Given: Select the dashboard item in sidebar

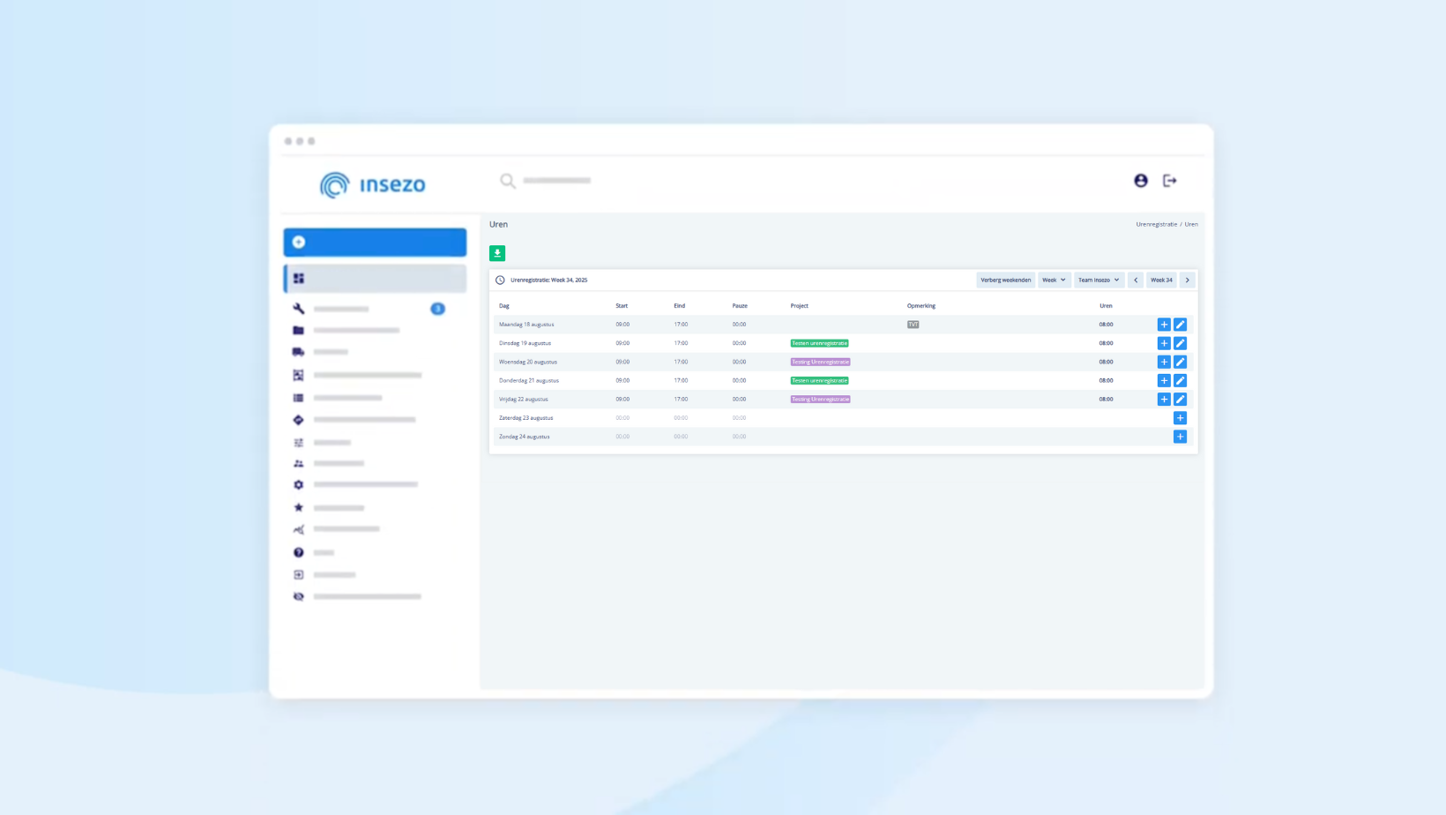Looking at the screenshot, I should (x=375, y=279).
